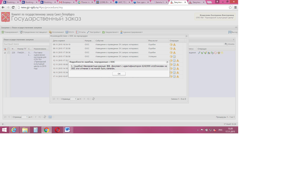The image size is (302, 169).
Task: Click the chart icon in procedure 225 operations
Action: coord(209,53)
